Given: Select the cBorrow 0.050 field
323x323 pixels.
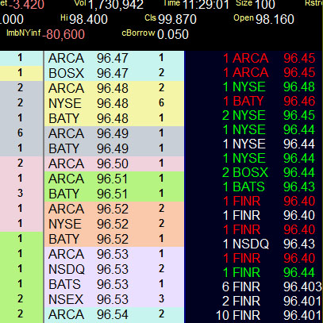Looking at the screenshot, I should (x=156, y=34).
